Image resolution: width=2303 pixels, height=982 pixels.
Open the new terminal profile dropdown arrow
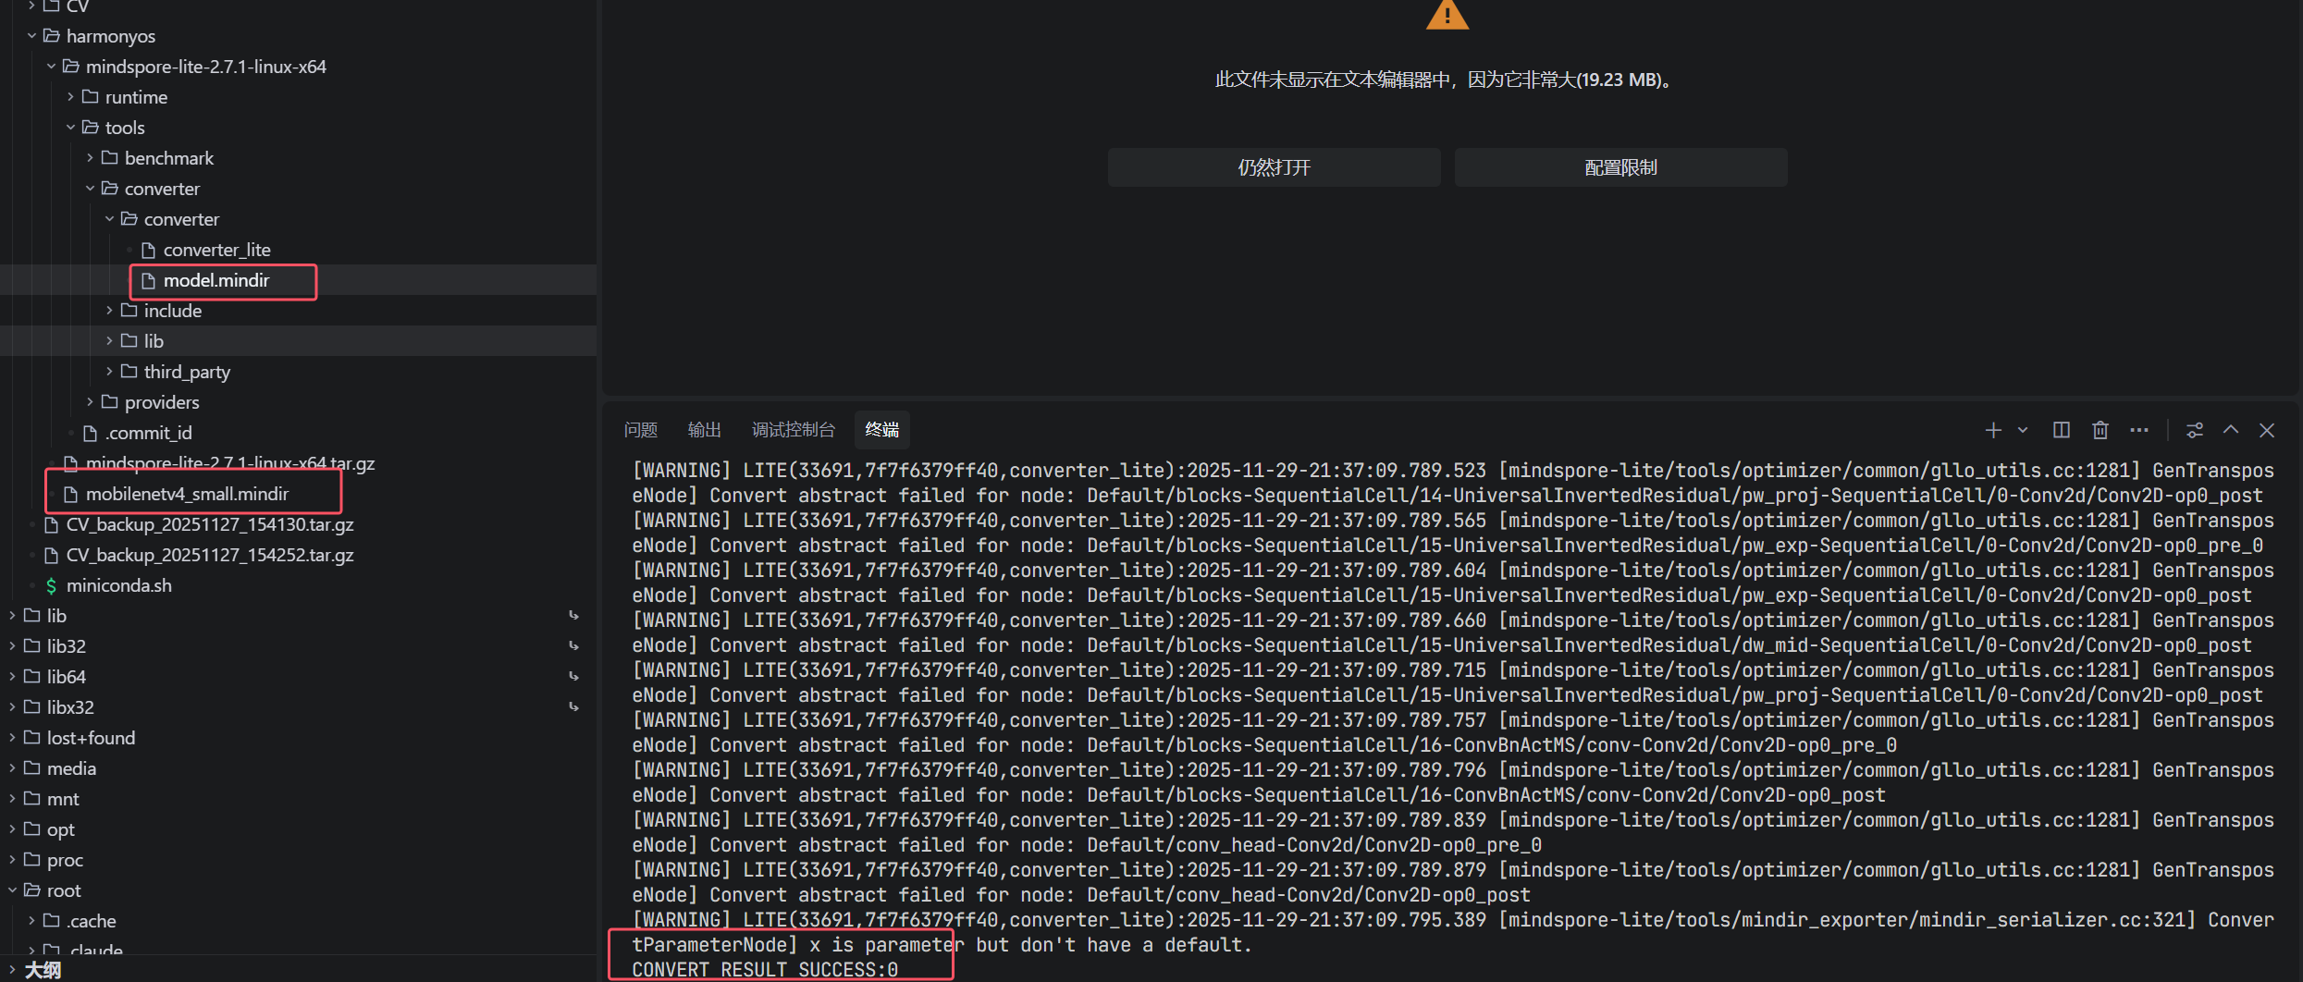point(2023,430)
